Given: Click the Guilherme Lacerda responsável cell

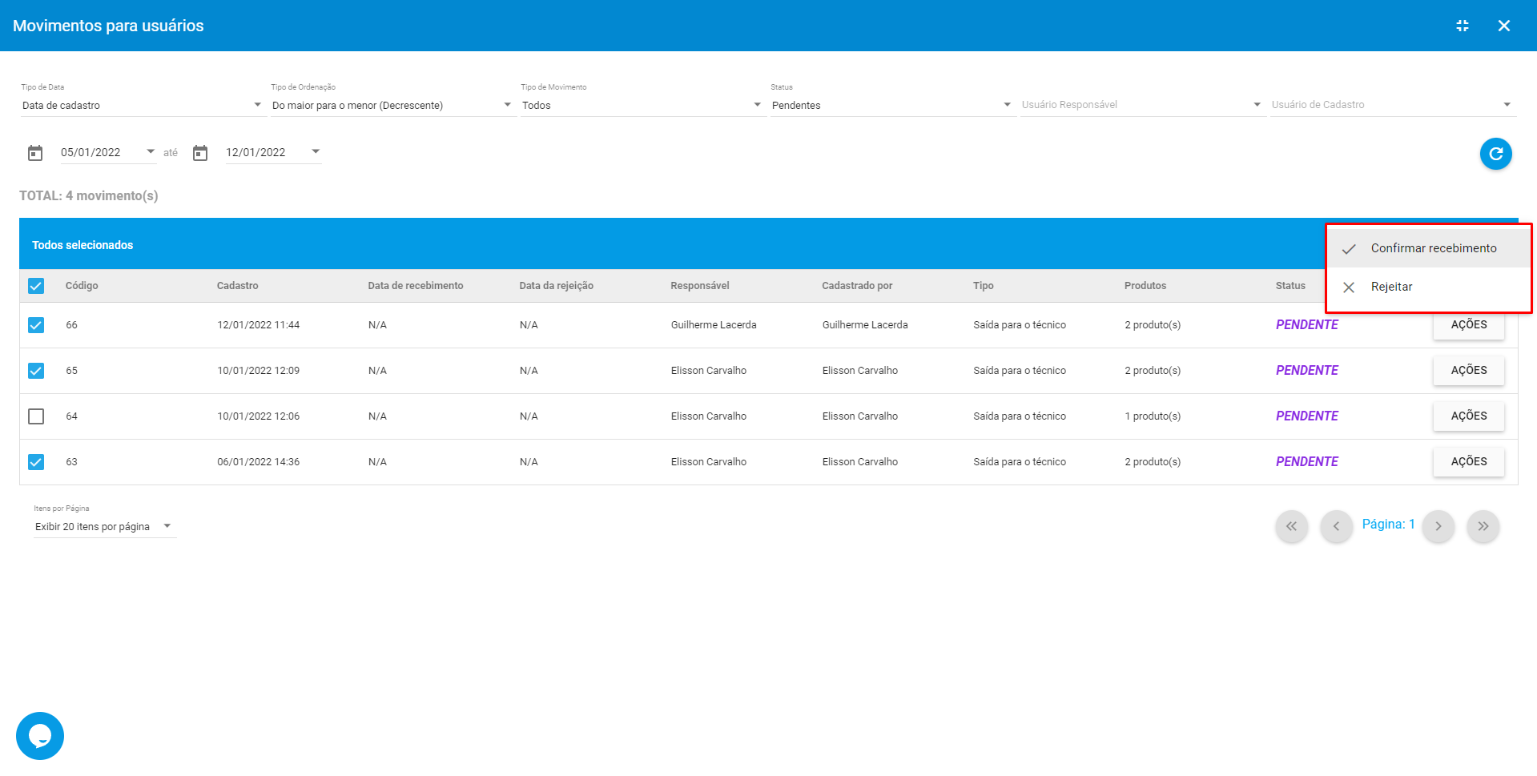Looking at the screenshot, I should (x=714, y=325).
